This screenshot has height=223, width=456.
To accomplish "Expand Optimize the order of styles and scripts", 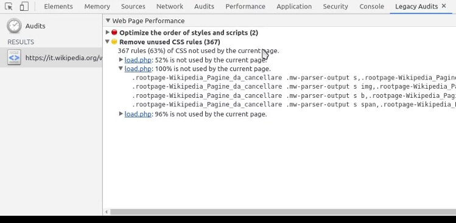I will coord(107,32).
